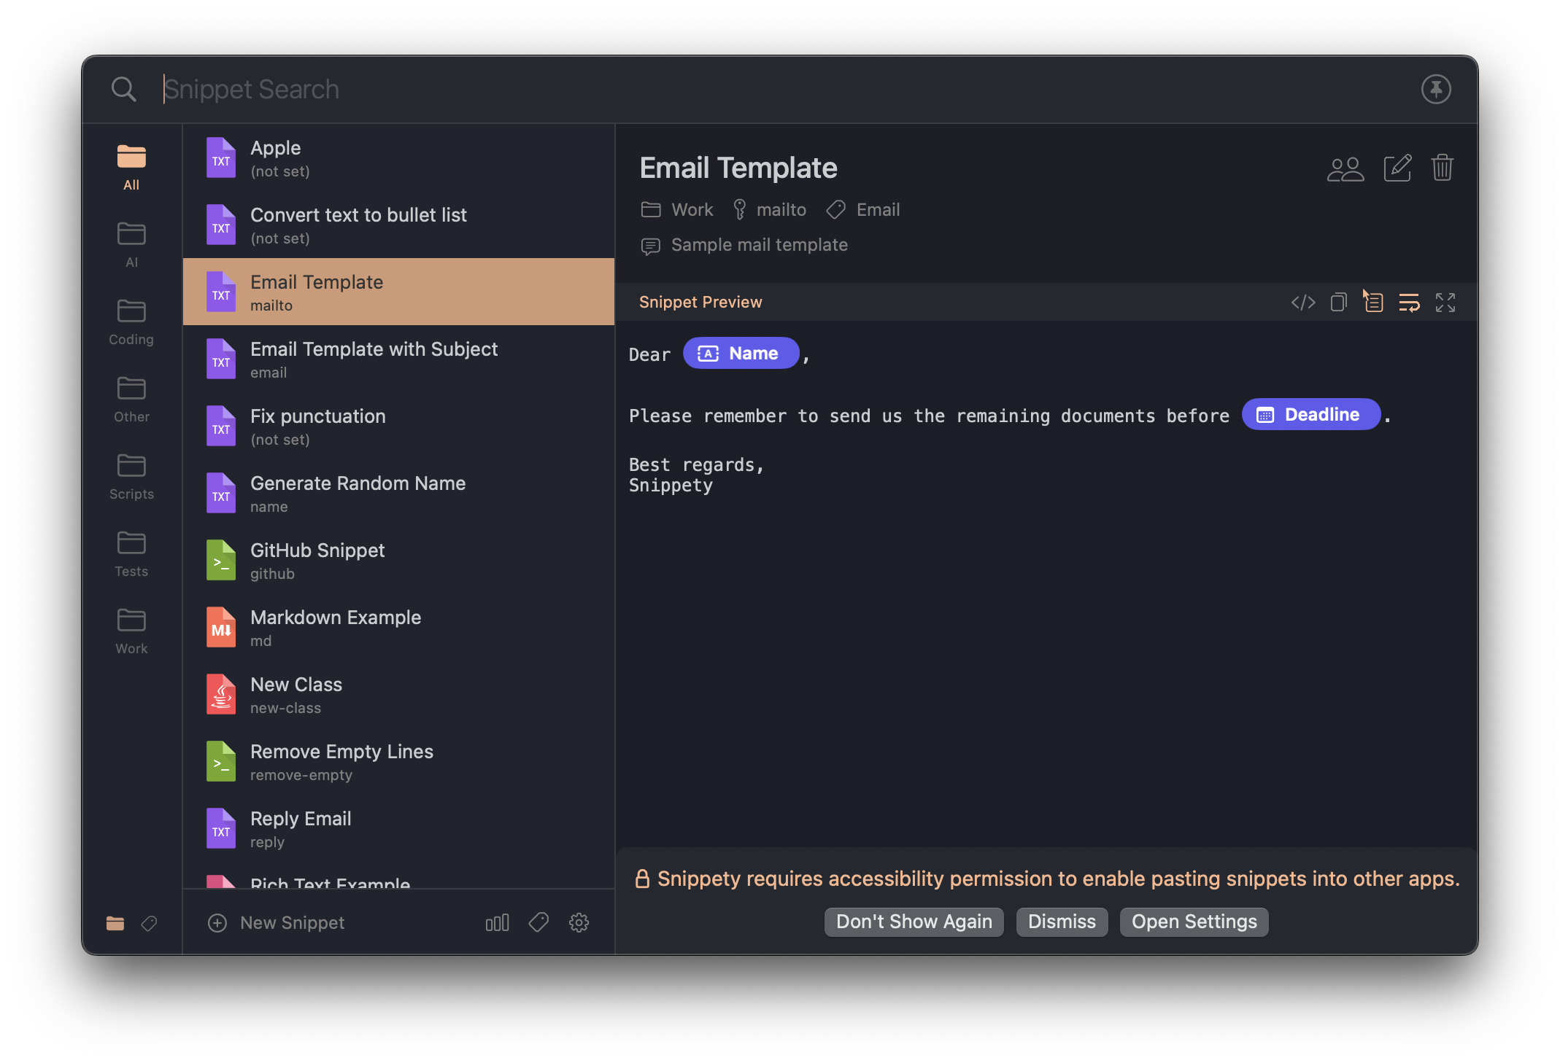Select the Apple snippet

tap(398, 157)
